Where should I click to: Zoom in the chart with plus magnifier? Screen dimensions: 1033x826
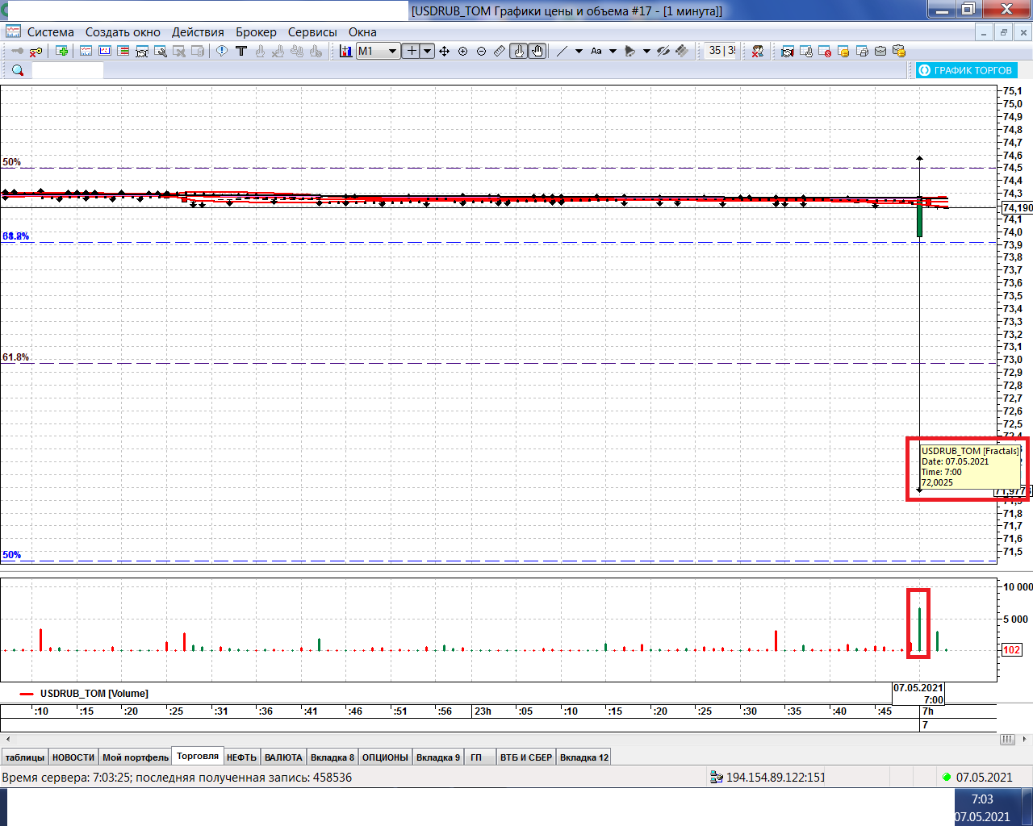coord(462,51)
